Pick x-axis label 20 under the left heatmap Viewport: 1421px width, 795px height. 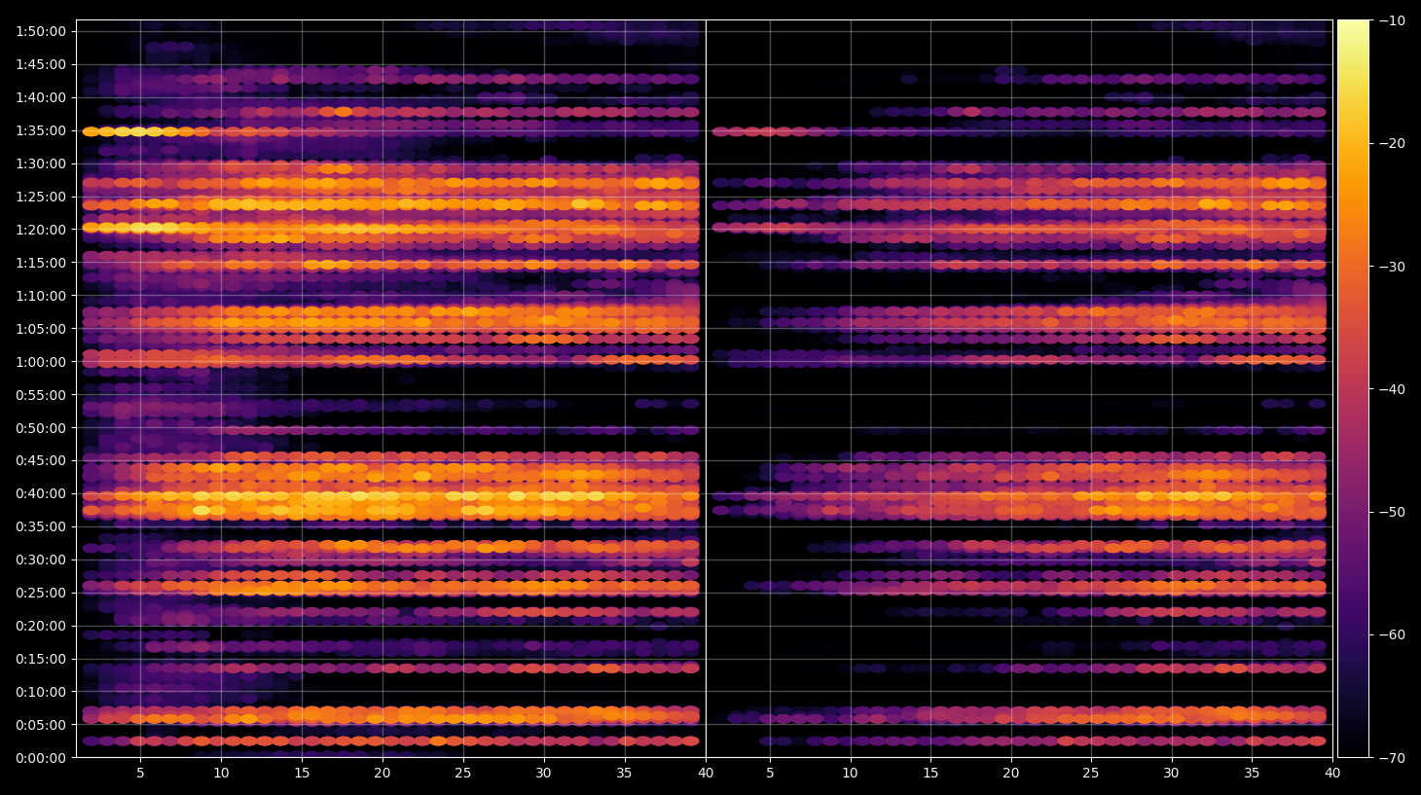pyautogui.click(x=383, y=774)
